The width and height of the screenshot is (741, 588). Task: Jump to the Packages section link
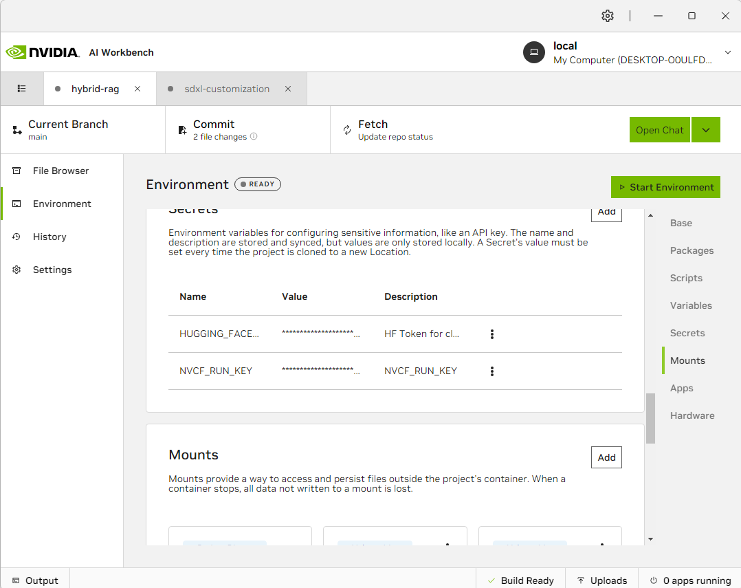tap(692, 250)
